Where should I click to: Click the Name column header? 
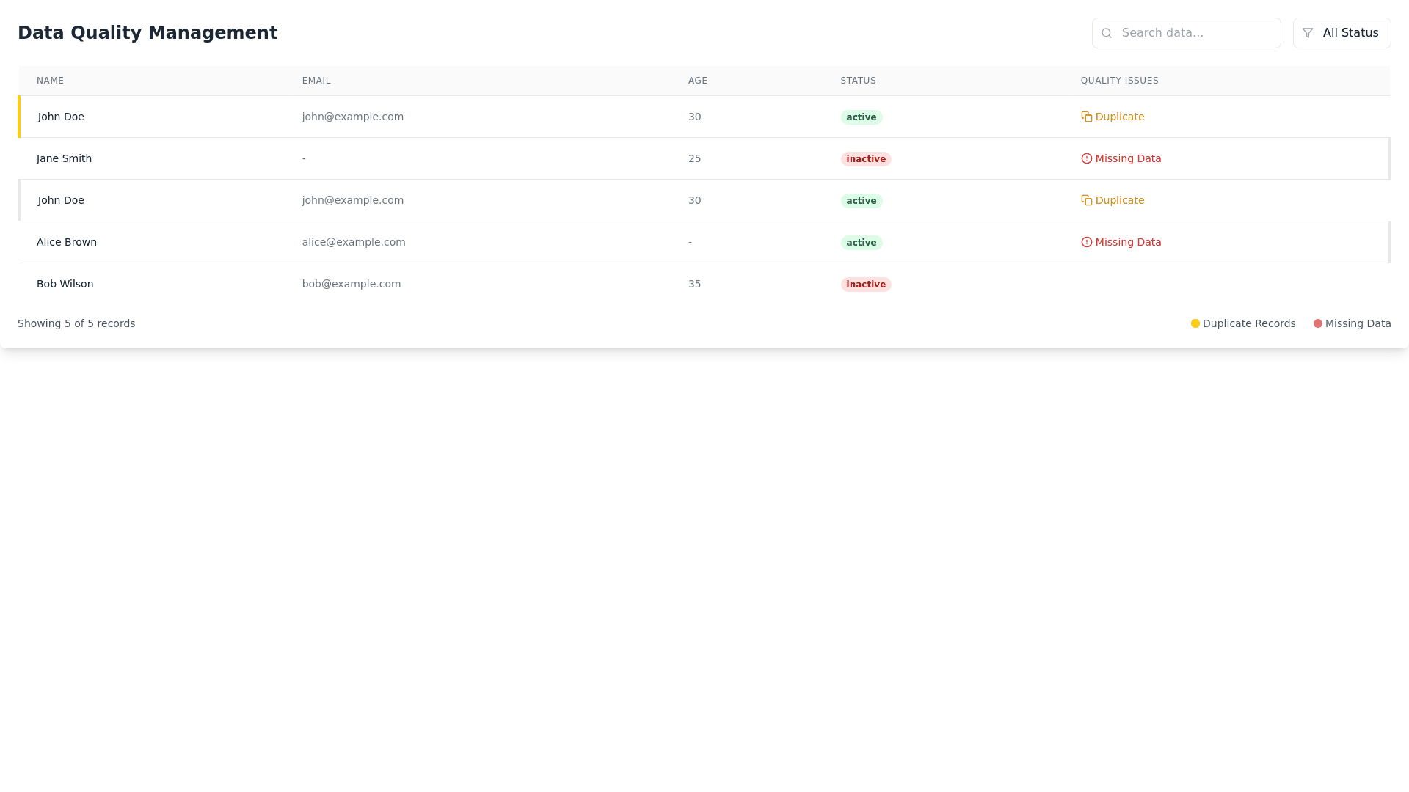tap(50, 81)
